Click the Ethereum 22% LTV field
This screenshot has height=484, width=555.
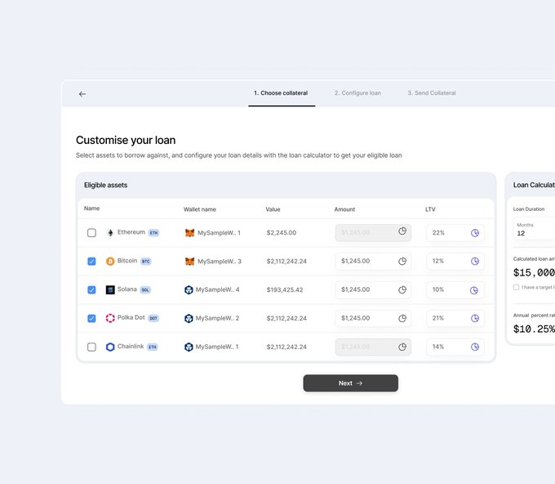(455, 233)
